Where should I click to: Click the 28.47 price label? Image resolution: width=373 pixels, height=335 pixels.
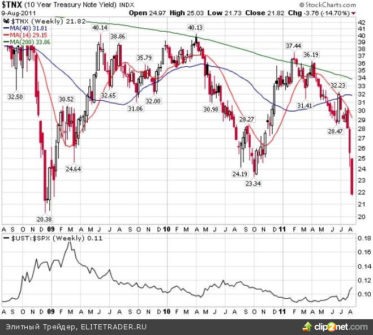tap(336, 131)
